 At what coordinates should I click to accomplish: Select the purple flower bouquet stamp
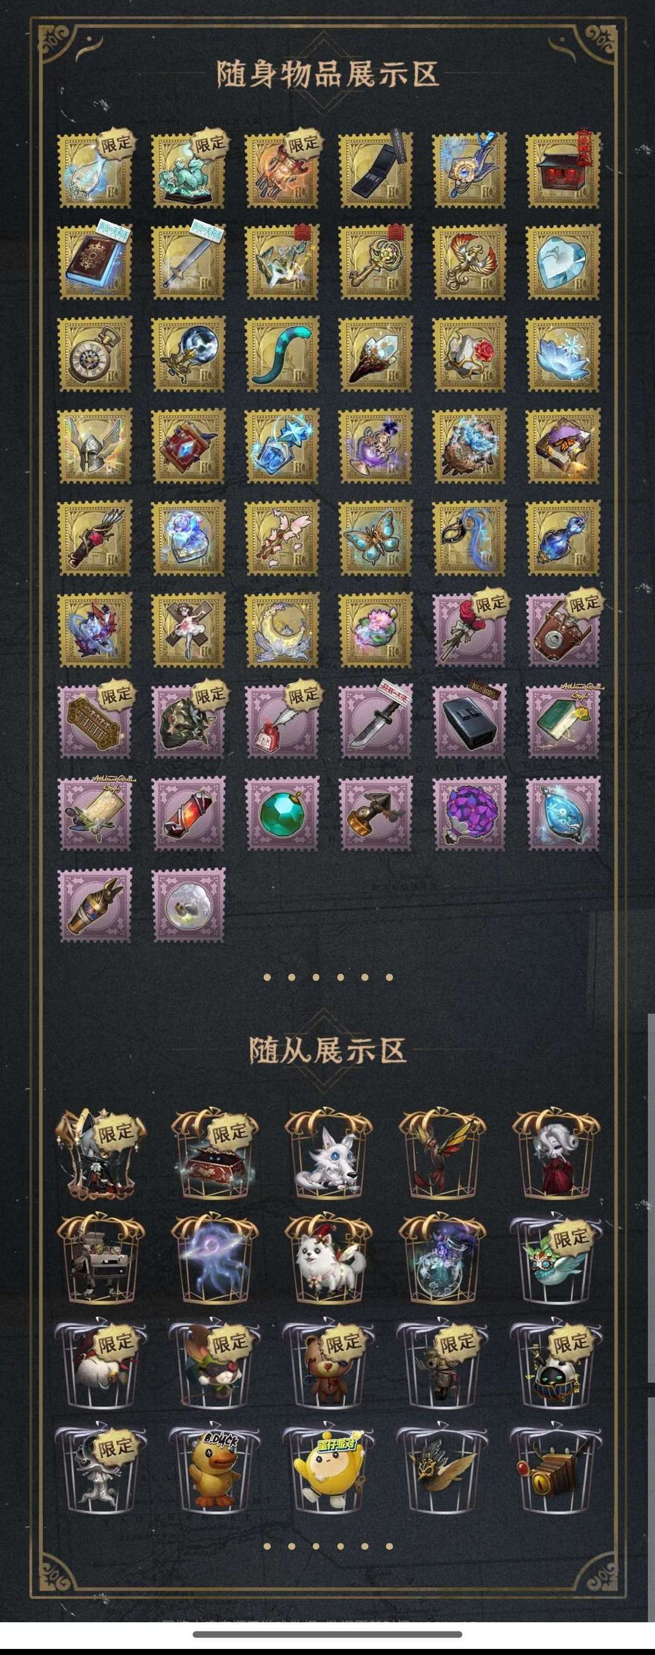(470, 814)
